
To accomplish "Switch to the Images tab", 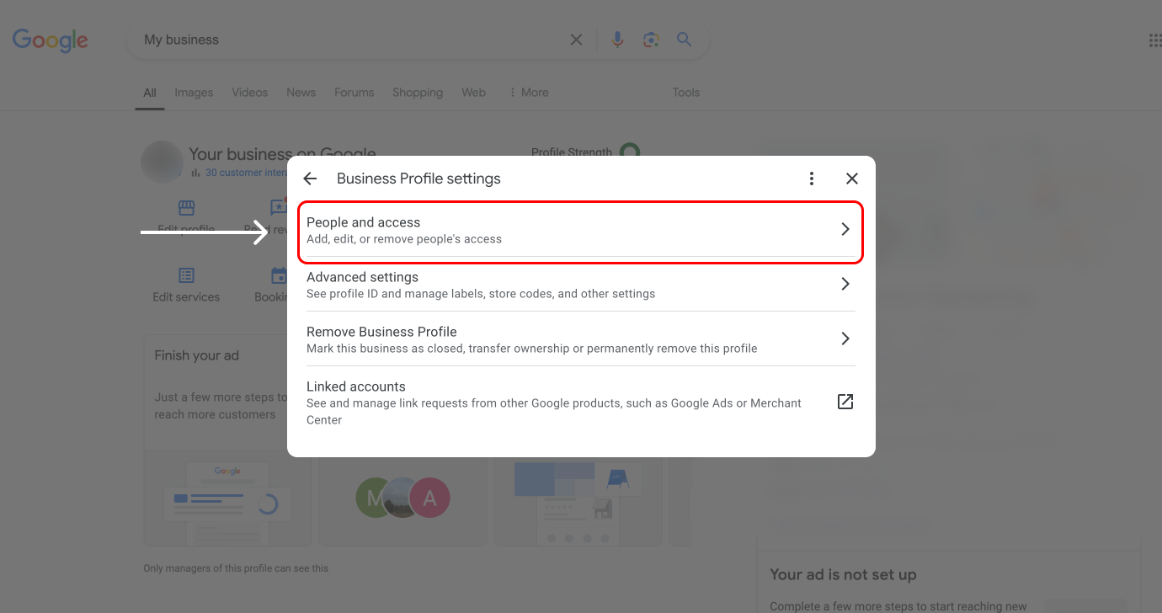I will 194,93.
